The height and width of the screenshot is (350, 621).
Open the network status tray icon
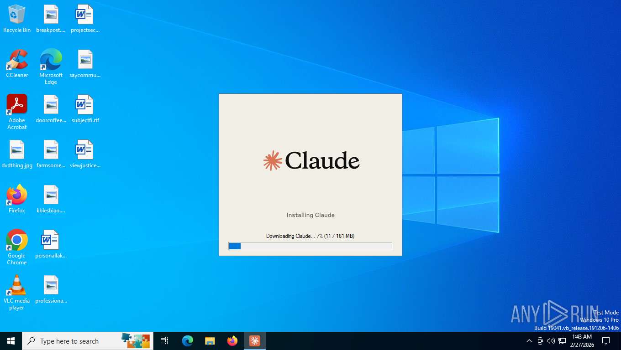point(562,341)
